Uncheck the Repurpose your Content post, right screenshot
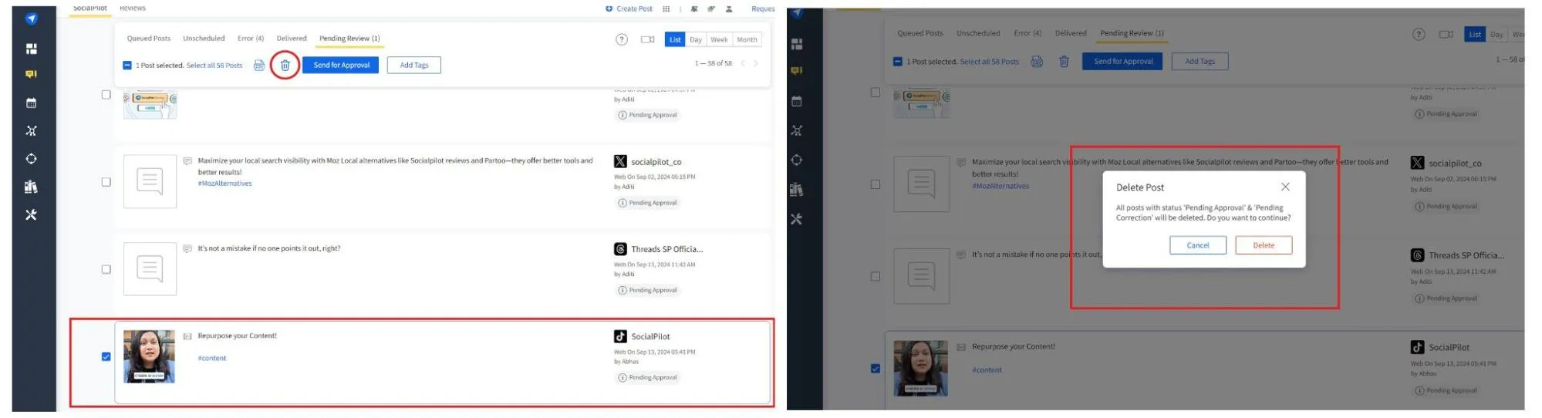Screen dimensions: 1542x418 [875, 369]
